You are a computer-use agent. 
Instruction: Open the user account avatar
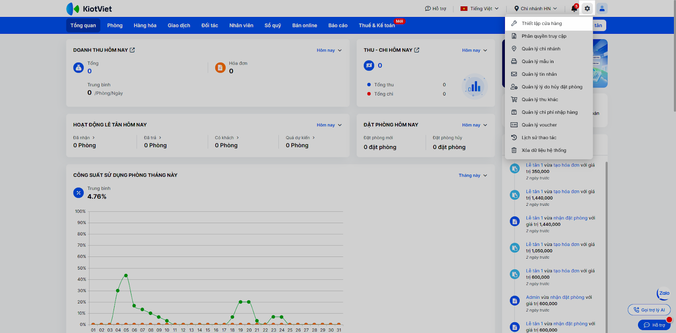[x=602, y=8]
